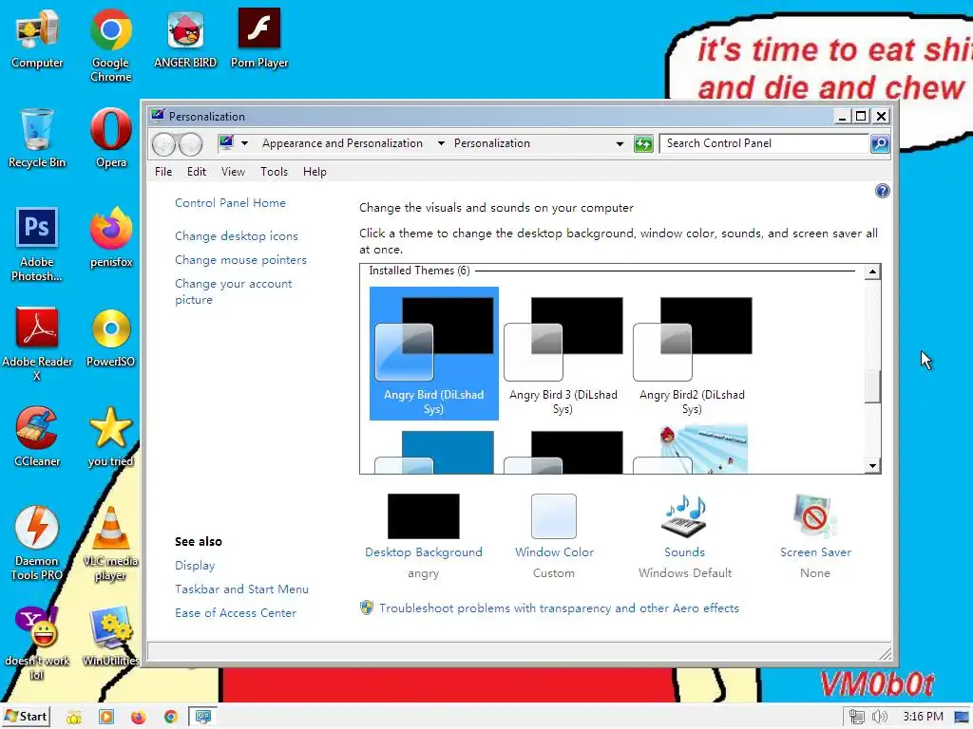973x729 pixels.
Task: Click the search magnifier button
Action: point(879,144)
